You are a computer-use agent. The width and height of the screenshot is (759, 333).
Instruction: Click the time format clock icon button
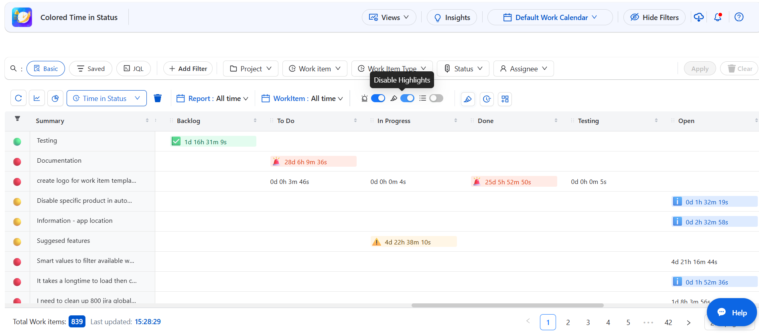pos(487,99)
